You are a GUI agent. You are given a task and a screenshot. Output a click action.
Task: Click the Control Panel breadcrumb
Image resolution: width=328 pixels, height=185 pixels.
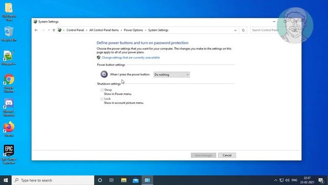click(x=75, y=30)
